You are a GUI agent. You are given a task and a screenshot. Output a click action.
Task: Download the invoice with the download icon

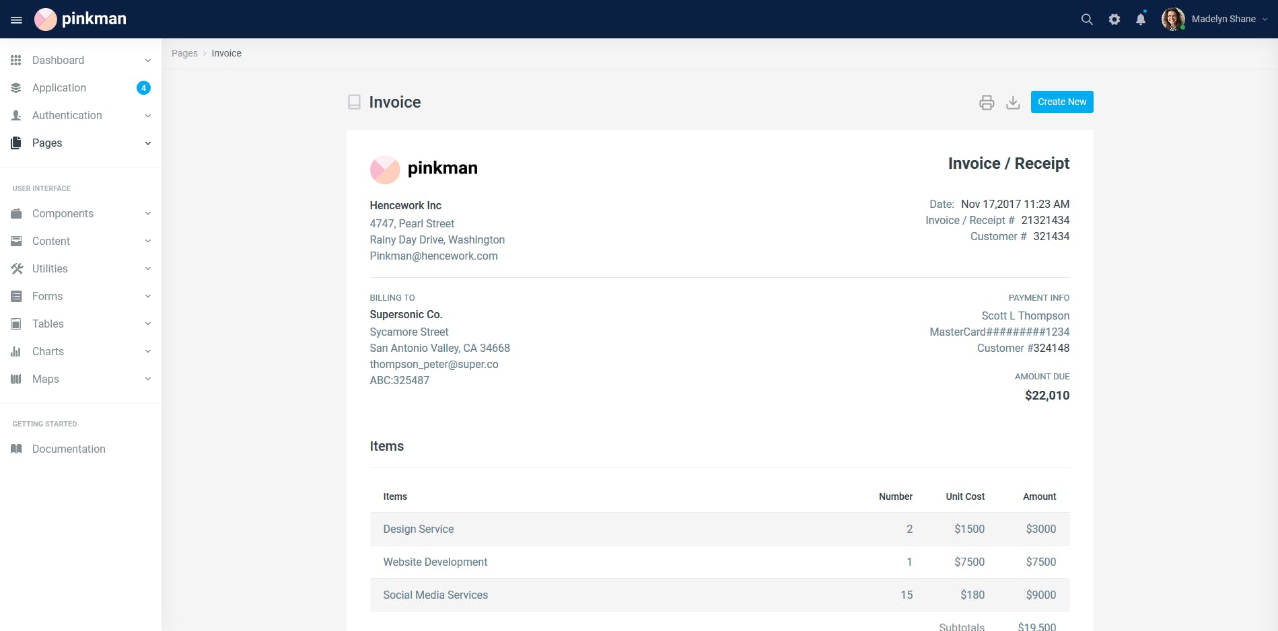coord(1014,102)
